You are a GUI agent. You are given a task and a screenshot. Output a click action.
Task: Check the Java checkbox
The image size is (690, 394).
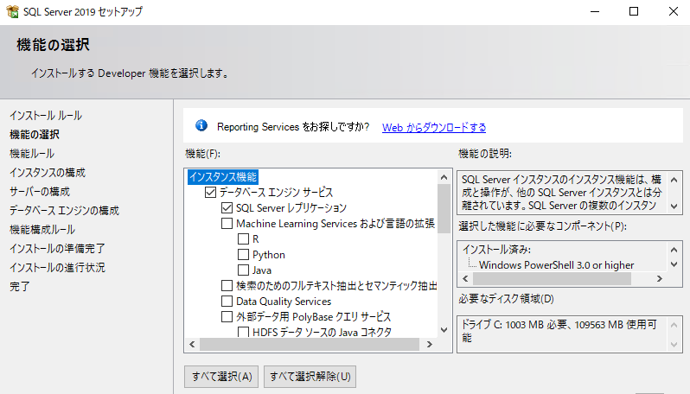pos(243,270)
